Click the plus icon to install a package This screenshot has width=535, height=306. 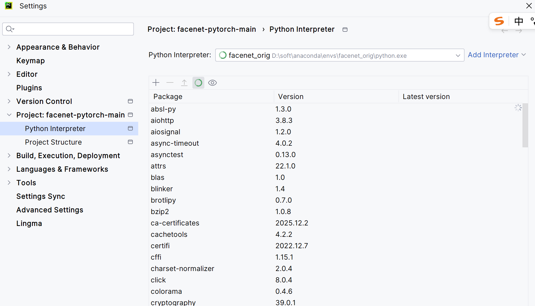156,83
